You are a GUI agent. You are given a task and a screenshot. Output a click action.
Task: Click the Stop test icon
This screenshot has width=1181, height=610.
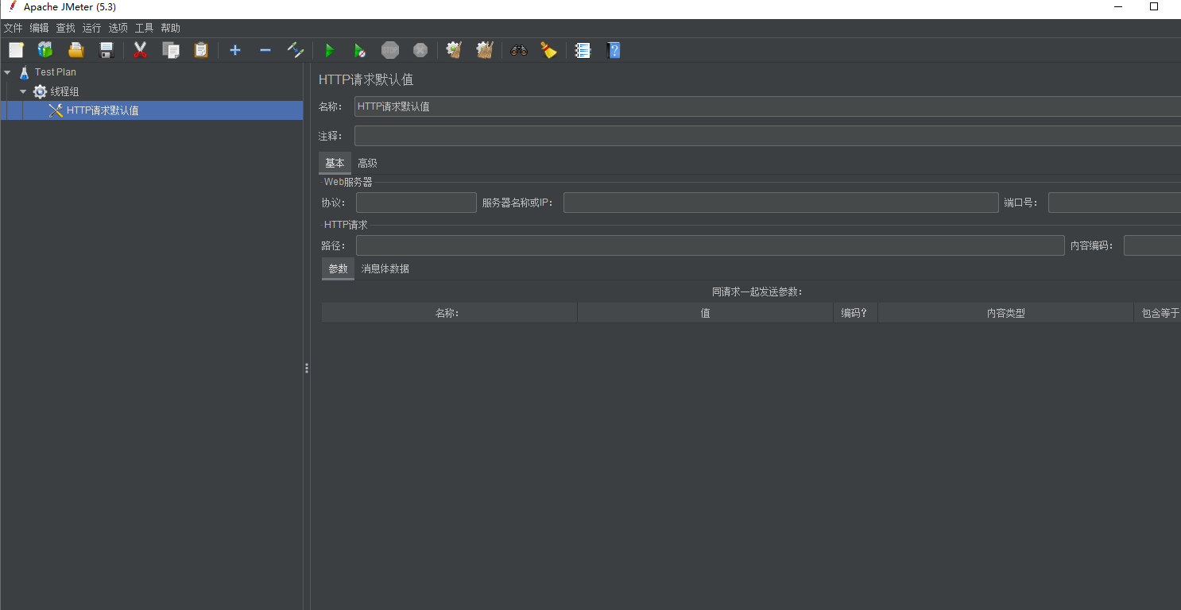390,50
